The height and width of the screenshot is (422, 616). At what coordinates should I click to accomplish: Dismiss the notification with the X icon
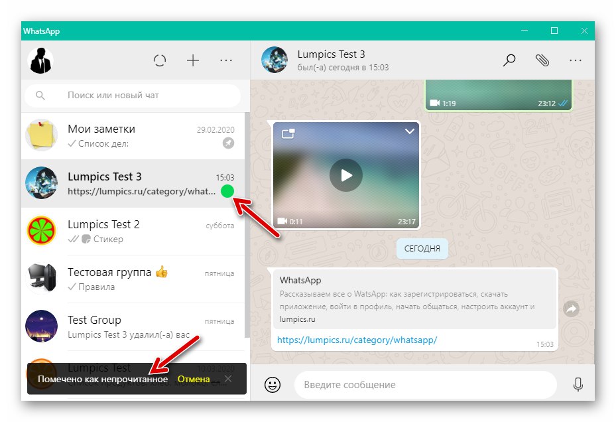(229, 379)
